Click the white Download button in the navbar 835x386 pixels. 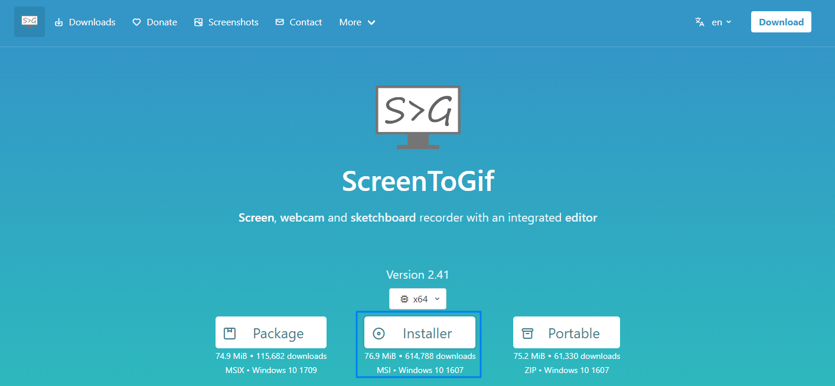pyautogui.click(x=781, y=22)
